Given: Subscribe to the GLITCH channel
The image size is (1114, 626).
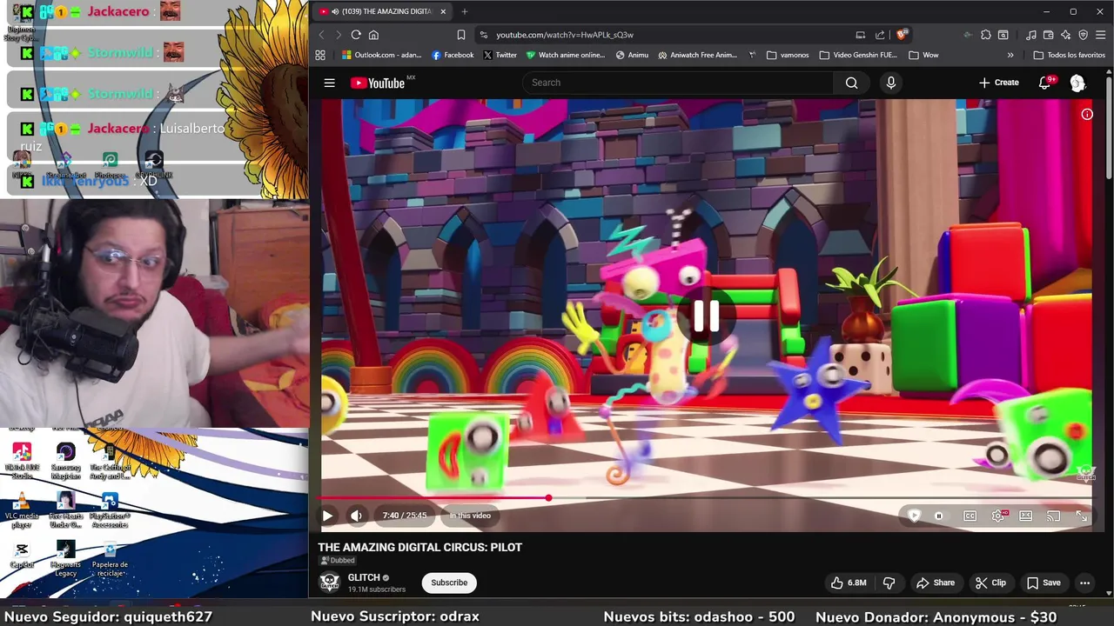Looking at the screenshot, I should pyautogui.click(x=449, y=583).
